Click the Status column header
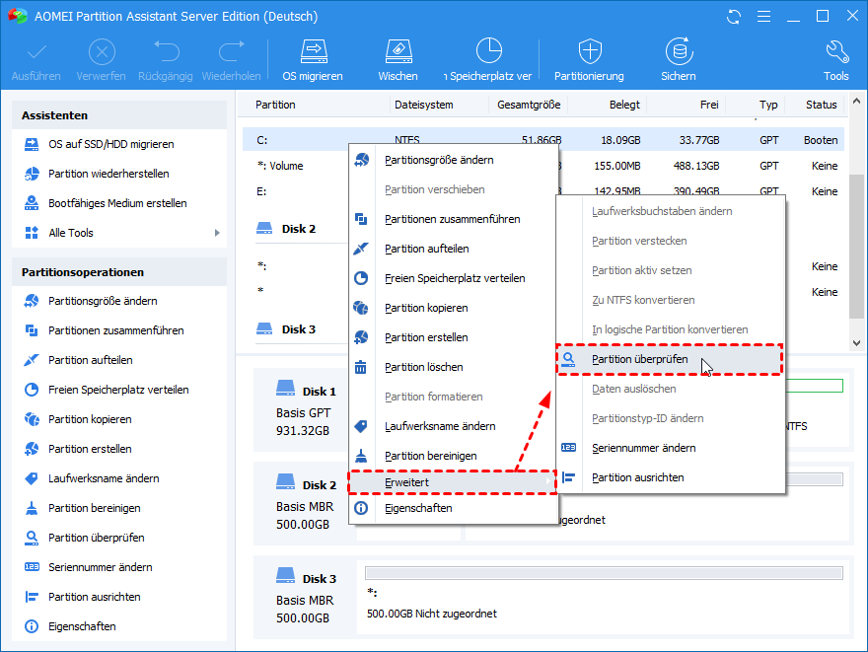This screenshot has width=868, height=652. tap(821, 105)
